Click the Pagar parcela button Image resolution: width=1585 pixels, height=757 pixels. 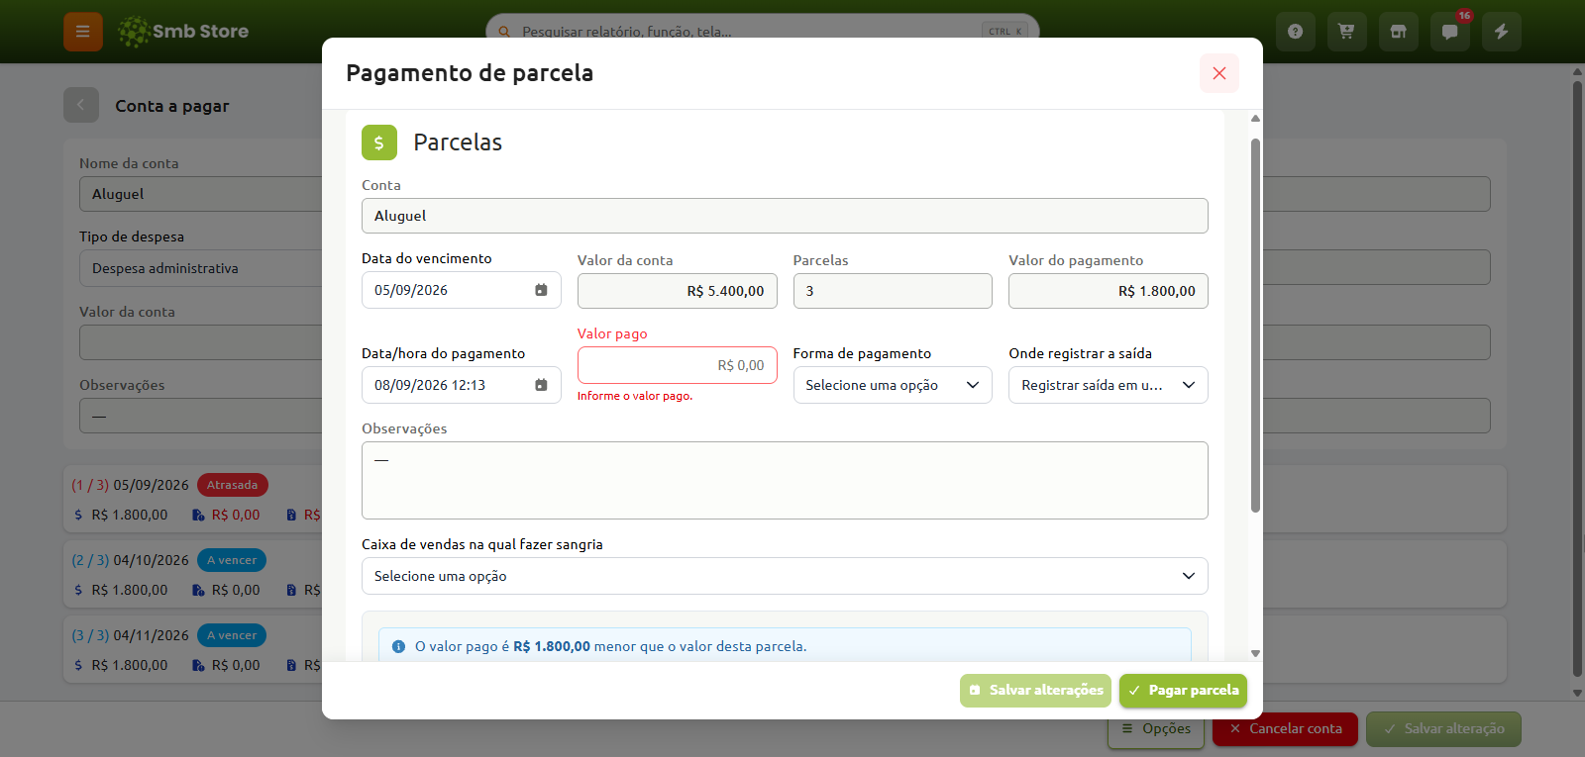[1183, 691]
